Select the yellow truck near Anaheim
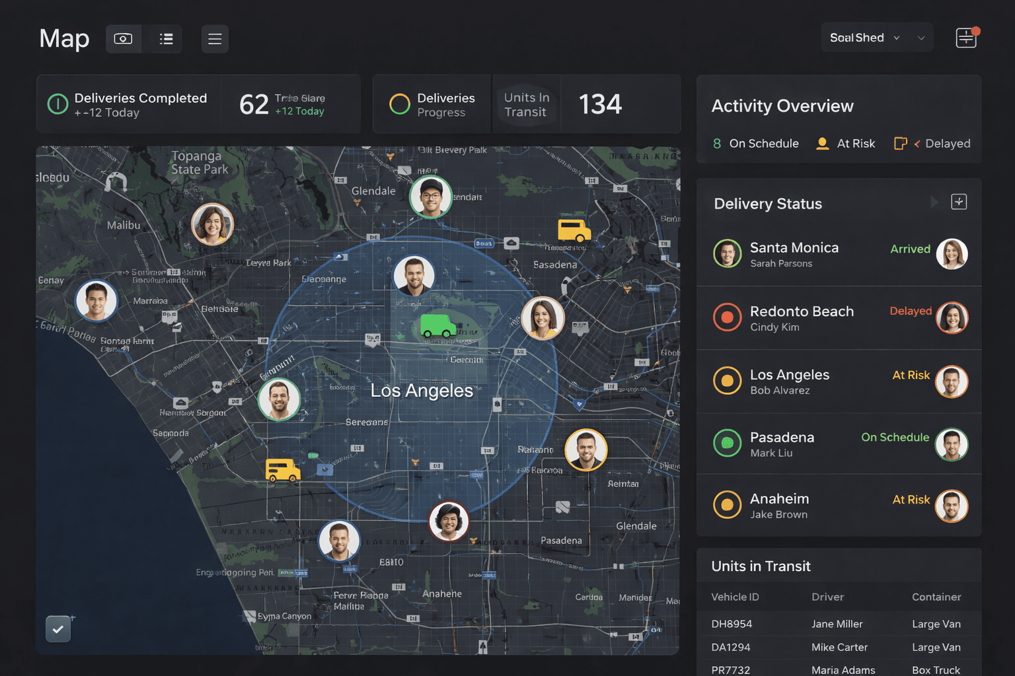 [x=282, y=470]
